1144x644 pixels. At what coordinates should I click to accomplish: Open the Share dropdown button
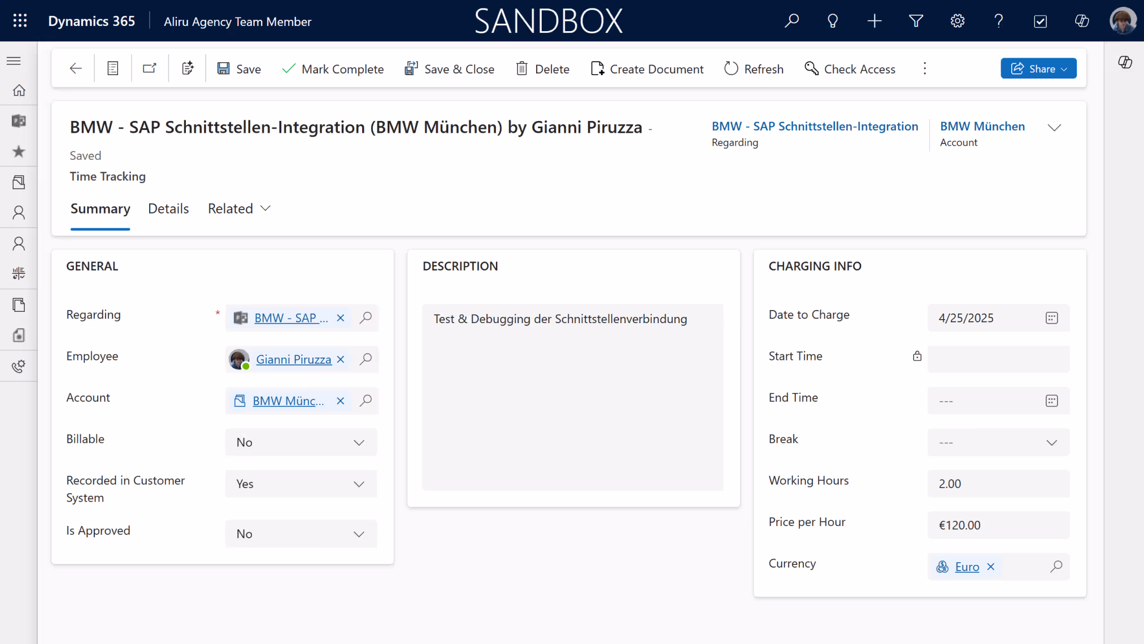pyautogui.click(x=1038, y=68)
